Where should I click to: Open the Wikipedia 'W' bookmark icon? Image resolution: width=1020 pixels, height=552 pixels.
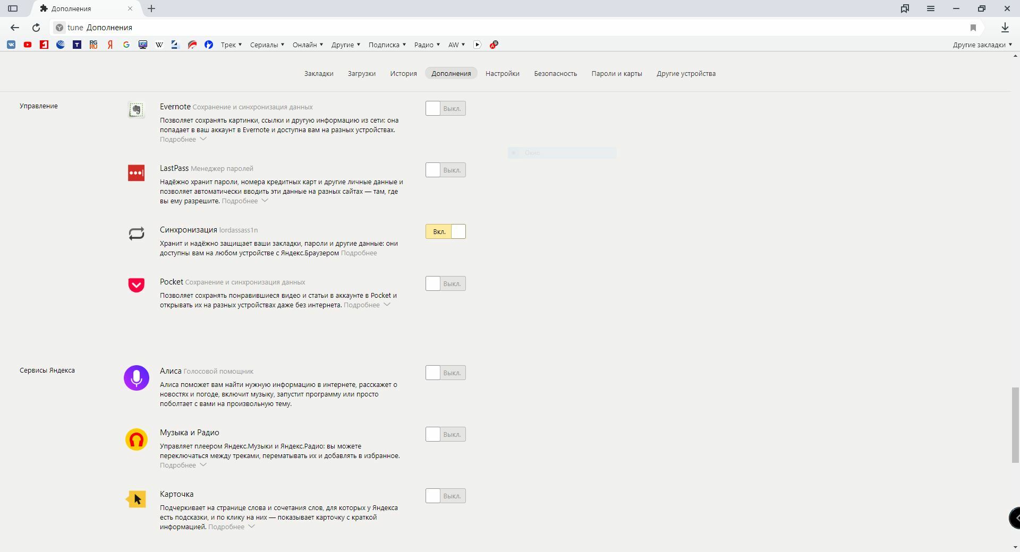pyautogui.click(x=159, y=45)
